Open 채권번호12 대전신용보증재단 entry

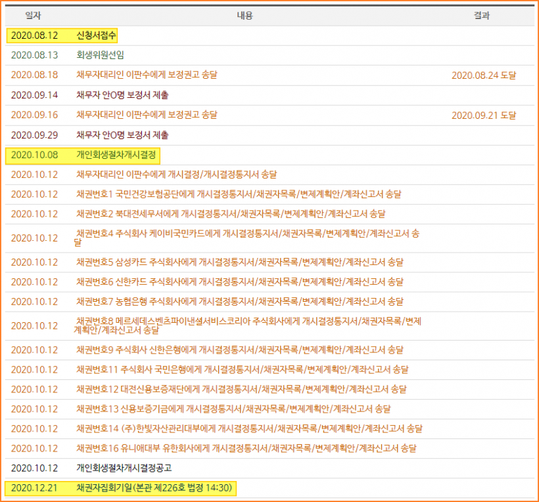point(241,389)
